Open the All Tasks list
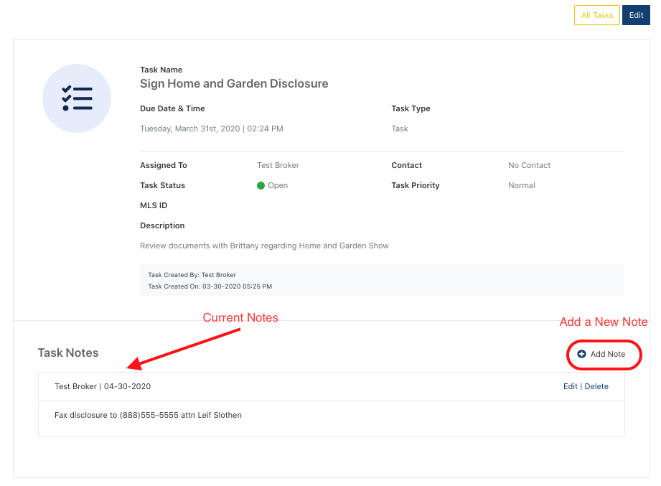 (x=596, y=15)
